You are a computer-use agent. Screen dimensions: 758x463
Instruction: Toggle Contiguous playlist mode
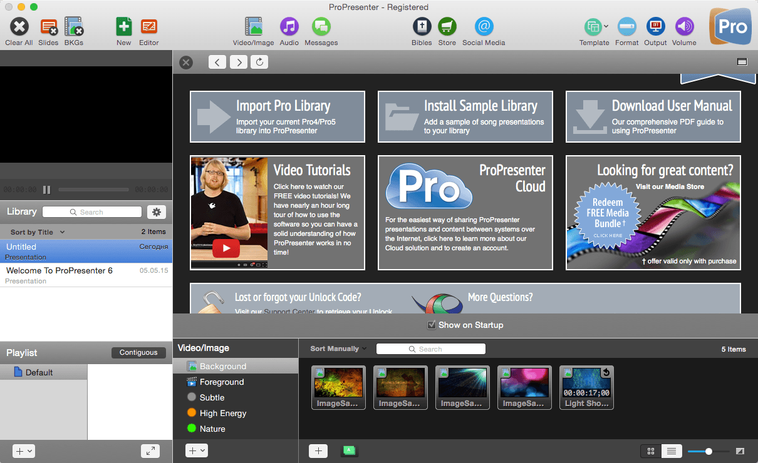tap(138, 352)
